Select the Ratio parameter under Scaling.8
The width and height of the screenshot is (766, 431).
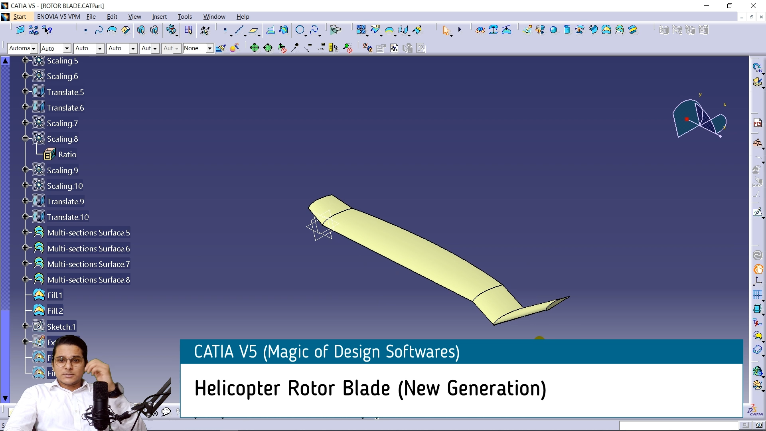(67, 154)
